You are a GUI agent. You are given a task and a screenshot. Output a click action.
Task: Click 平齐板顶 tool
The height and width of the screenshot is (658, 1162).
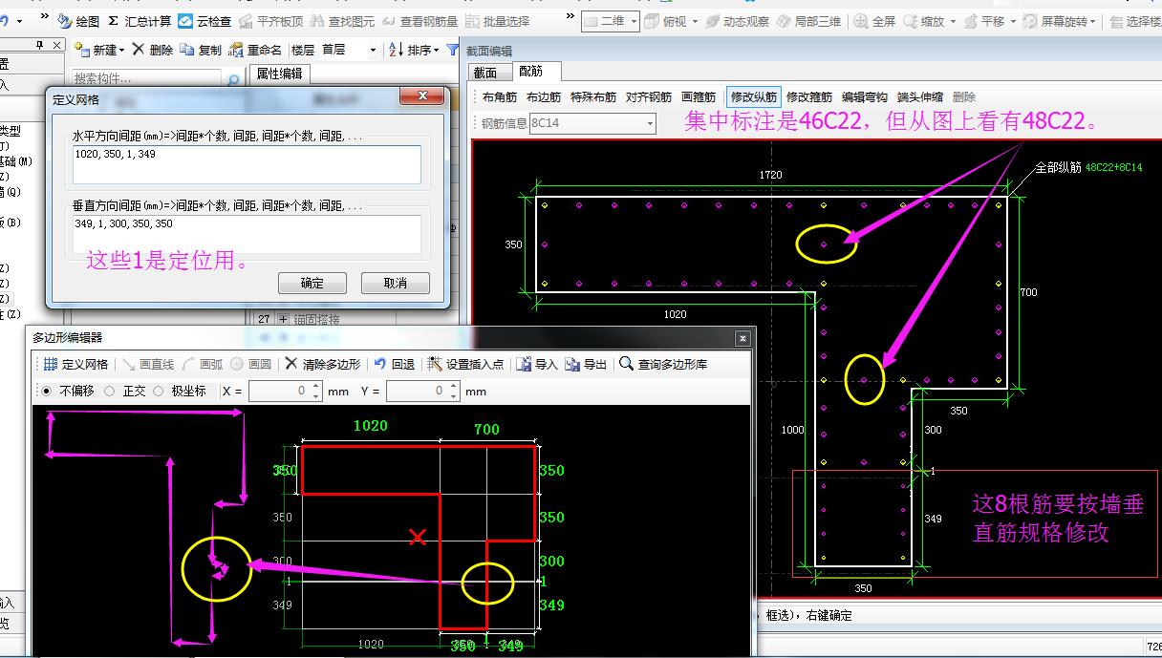pyautogui.click(x=271, y=21)
